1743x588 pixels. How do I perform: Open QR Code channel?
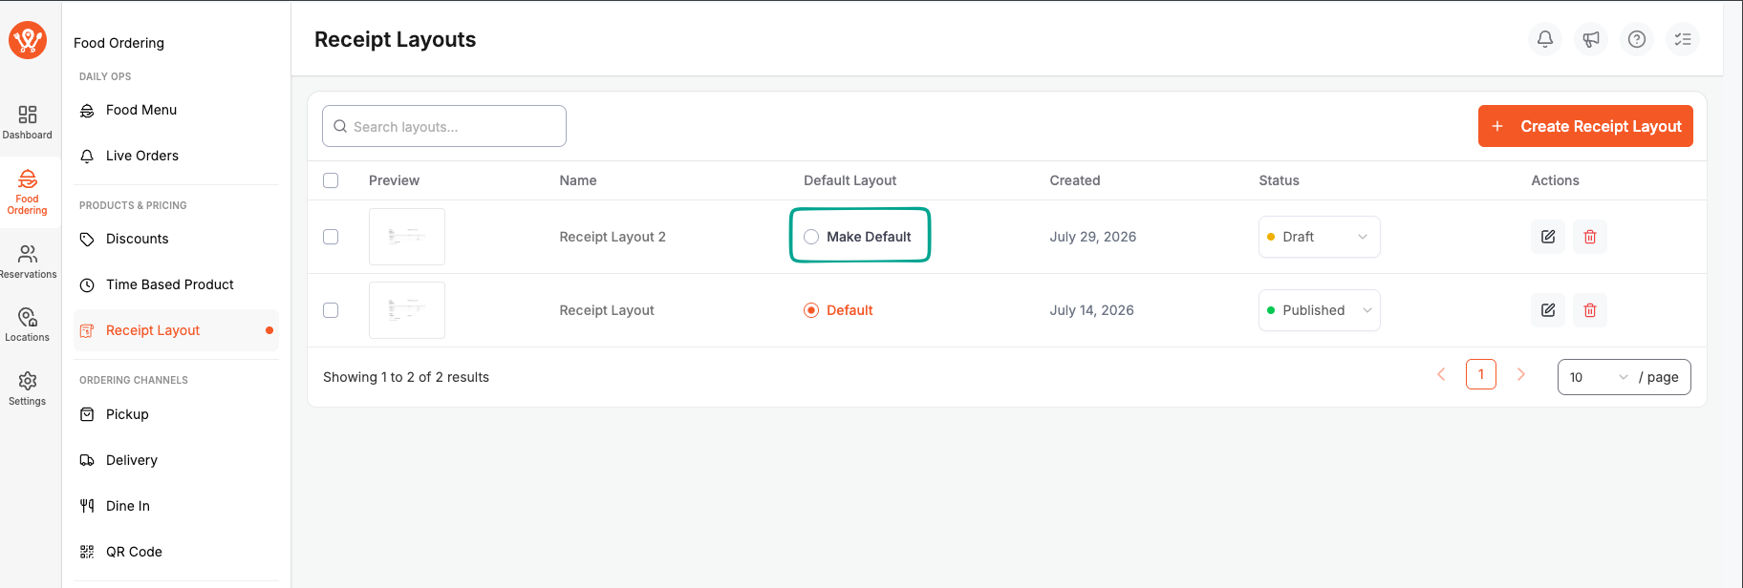click(x=176, y=552)
